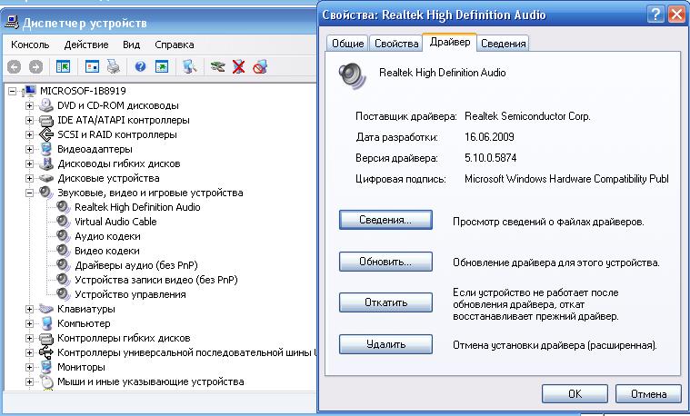Expand DVD и CD-ROM дисководы node
This screenshot has height=416, width=690.
click(29, 105)
